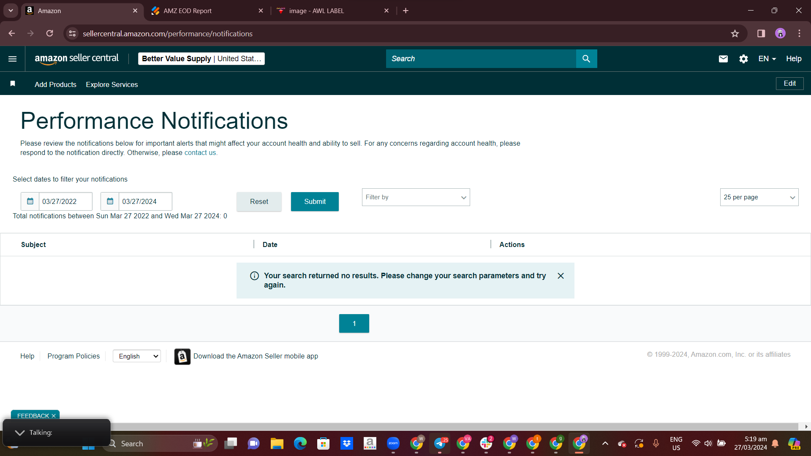Close the AMZ EOD Report tab
Image resolution: width=811 pixels, height=456 pixels.
pos(261,11)
